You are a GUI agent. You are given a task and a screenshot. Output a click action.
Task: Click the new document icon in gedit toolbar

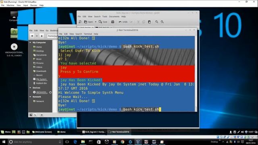tap(80, 22)
